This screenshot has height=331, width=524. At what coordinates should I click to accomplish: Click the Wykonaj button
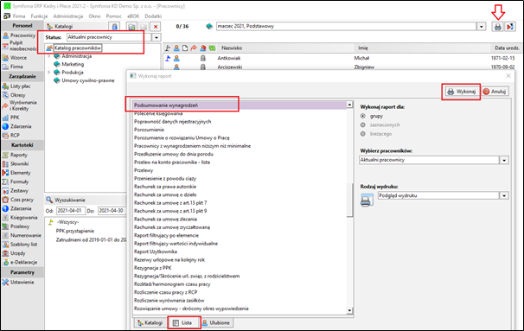tap(462, 92)
